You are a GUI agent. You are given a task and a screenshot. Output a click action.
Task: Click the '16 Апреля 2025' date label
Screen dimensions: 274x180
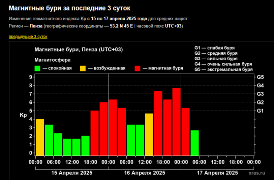(x=145, y=173)
